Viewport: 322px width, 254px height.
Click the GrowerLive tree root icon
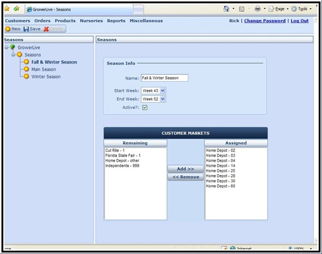[x=12, y=47]
